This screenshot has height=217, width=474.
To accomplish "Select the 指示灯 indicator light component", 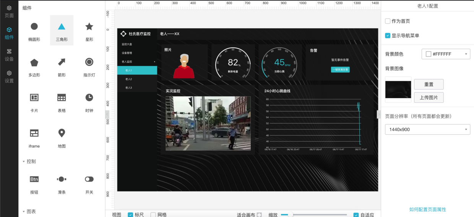I will pos(89,66).
